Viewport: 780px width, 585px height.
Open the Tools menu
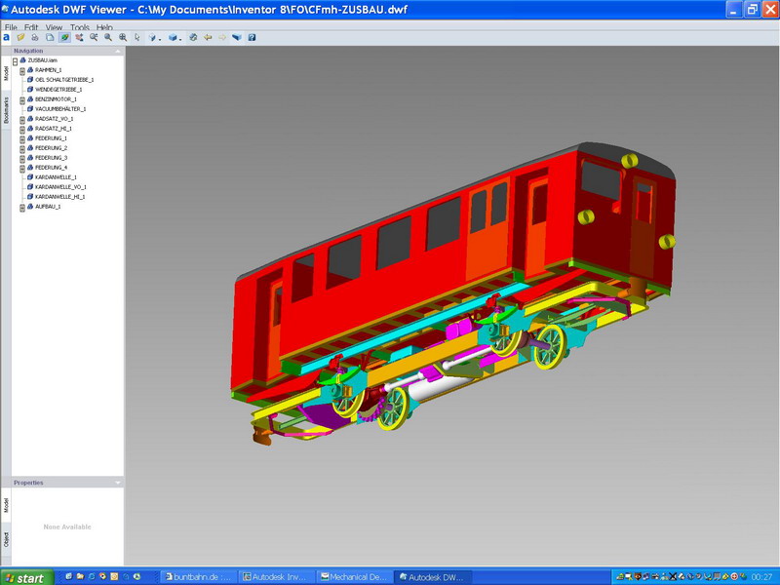tap(80, 27)
